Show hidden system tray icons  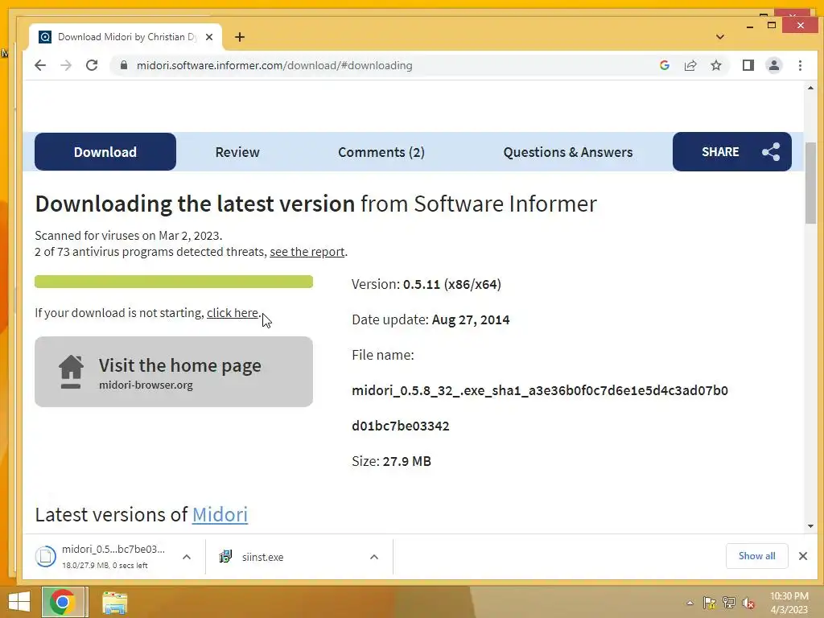[690, 603]
